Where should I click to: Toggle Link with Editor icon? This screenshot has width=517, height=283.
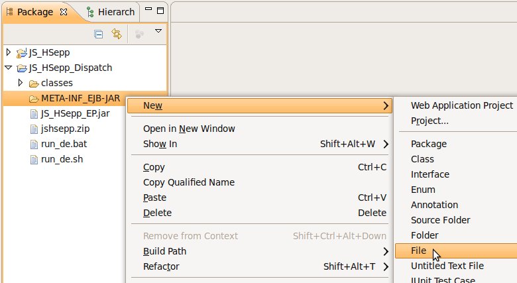pos(117,34)
